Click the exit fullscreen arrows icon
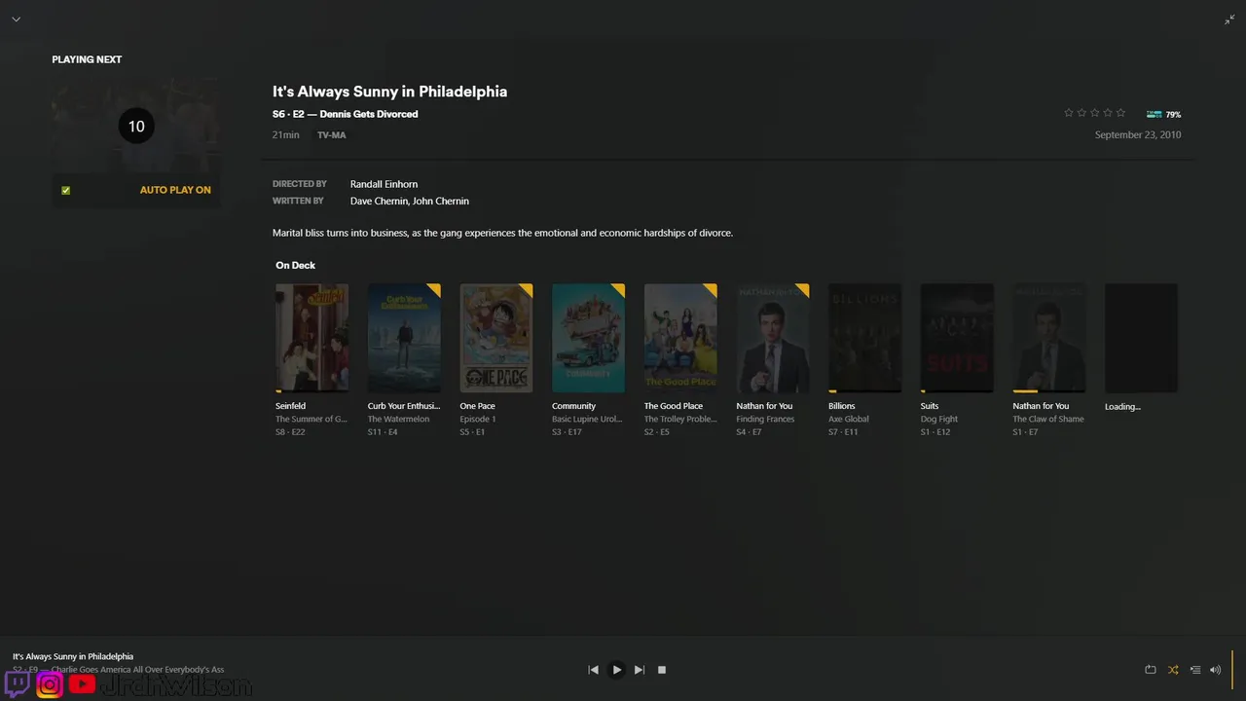 click(1229, 19)
